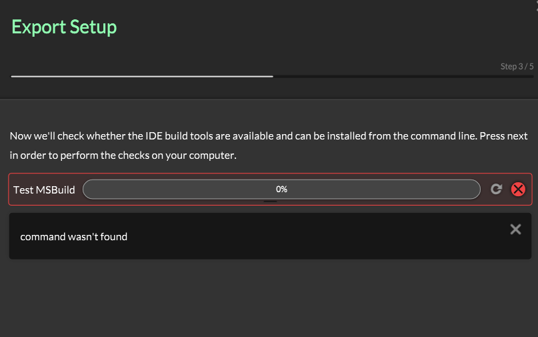Click the Step 3 / 5 indicator
This screenshot has width=538, height=337.
tap(517, 67)
